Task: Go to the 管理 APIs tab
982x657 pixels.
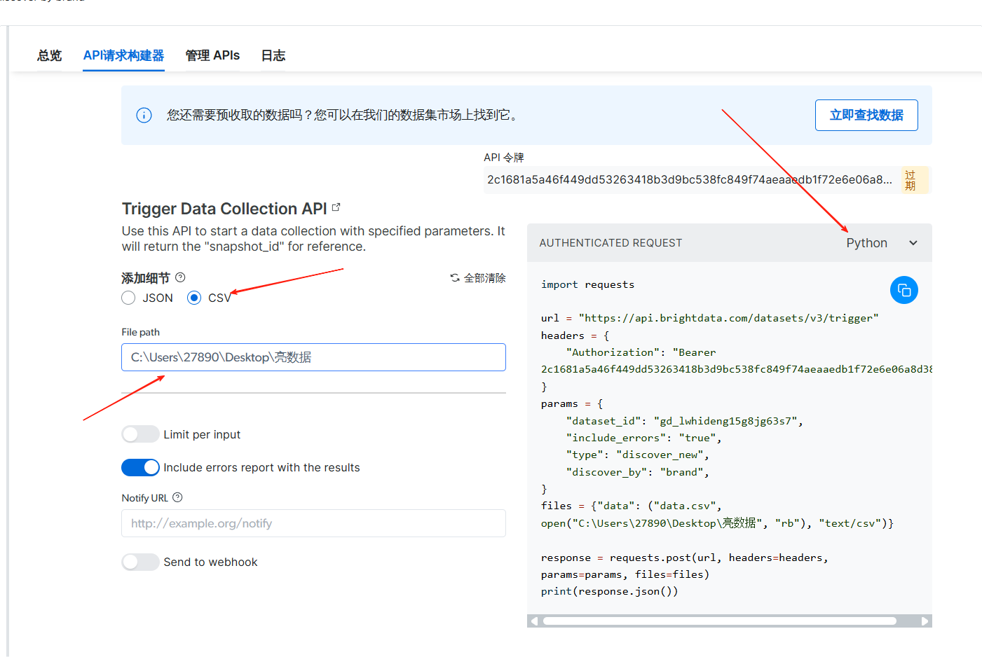Action: click(212, 55)
